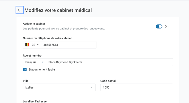This screenshot has width=189, height=103.
Task: Click the phone number field 485587513
Action: [69, 45]
